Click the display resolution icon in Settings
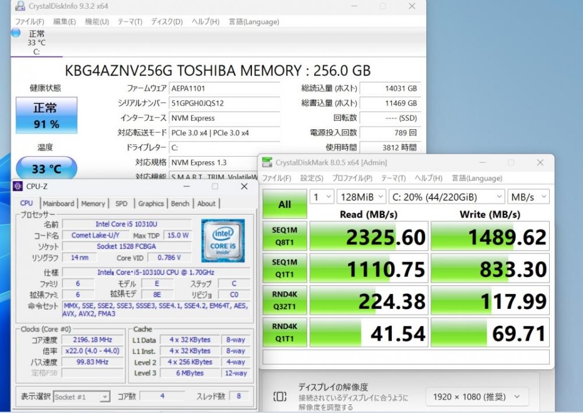Viewport: 583px width, 413px height. click(280, 397)
